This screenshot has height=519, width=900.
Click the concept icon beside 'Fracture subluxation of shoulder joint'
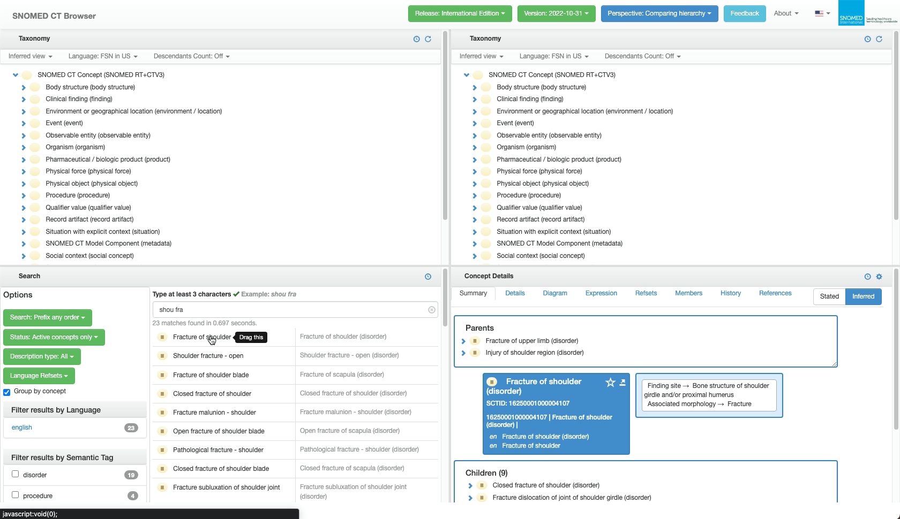click(x=162, y=487)
